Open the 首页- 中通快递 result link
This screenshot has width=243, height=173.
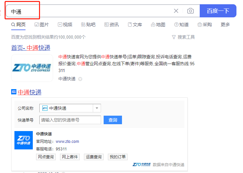click(31, 48)
